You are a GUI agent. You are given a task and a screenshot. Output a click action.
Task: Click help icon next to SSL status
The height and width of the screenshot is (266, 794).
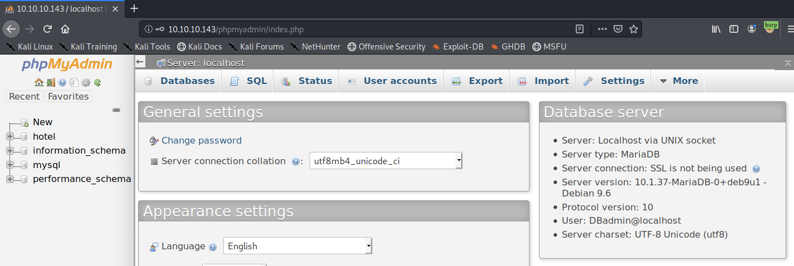(x=756, y=169)
